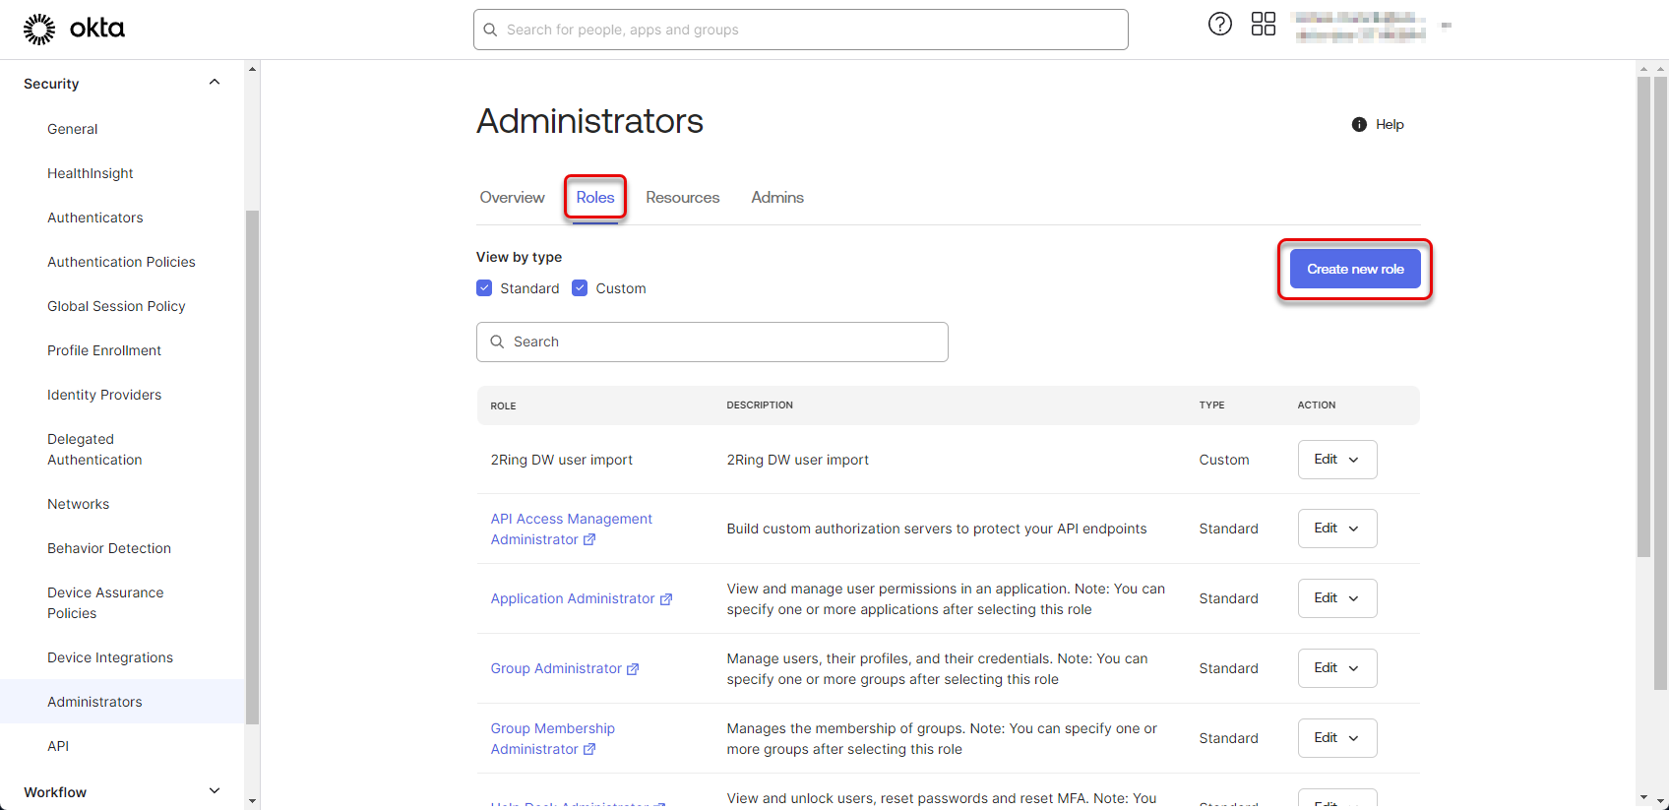Click the Help info icon
The height and width of the screenshot is (810, 1669).
(x=1359, y=124)
